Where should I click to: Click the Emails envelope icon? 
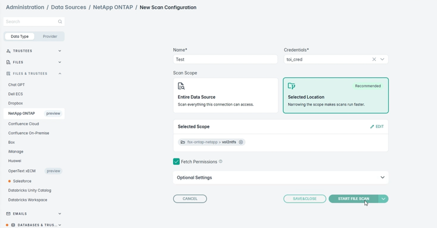(8, 214)
